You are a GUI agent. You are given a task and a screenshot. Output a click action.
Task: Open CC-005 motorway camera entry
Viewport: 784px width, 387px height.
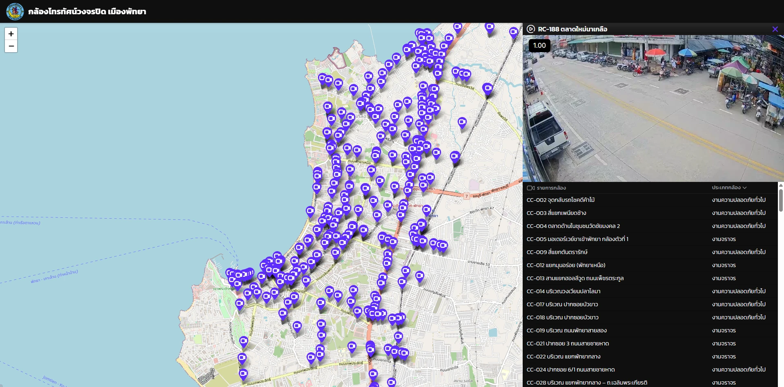[x=577, y=239]
